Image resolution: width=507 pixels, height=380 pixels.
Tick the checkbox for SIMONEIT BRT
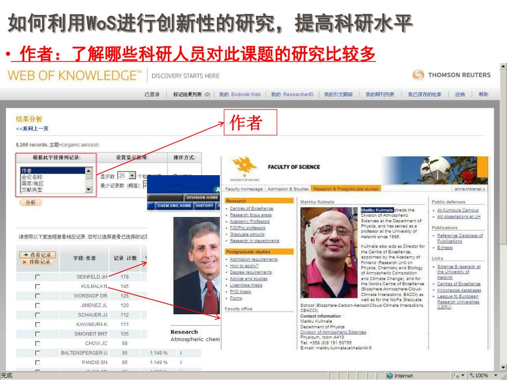(38, 334)
